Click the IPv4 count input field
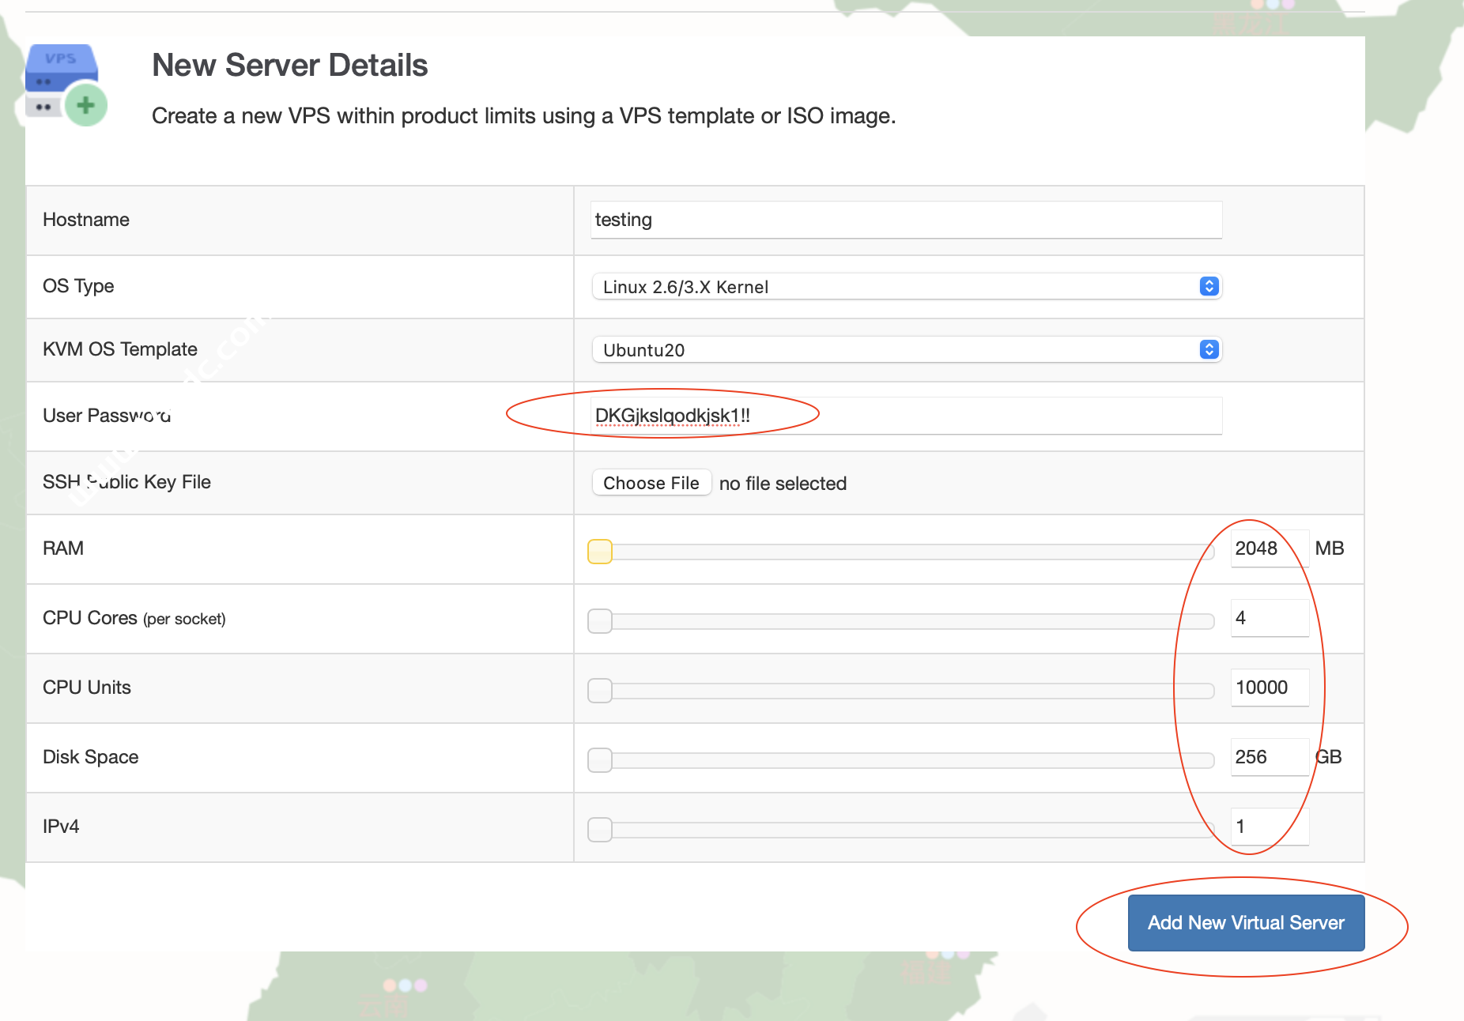The image size is (1464, 1021). (x=1269, y=827)
